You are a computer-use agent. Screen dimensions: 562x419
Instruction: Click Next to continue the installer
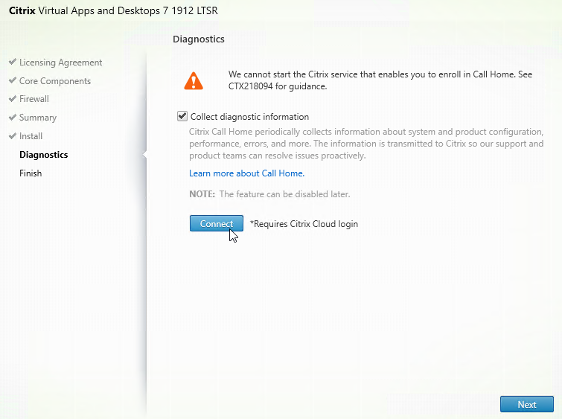click(526, 404)
